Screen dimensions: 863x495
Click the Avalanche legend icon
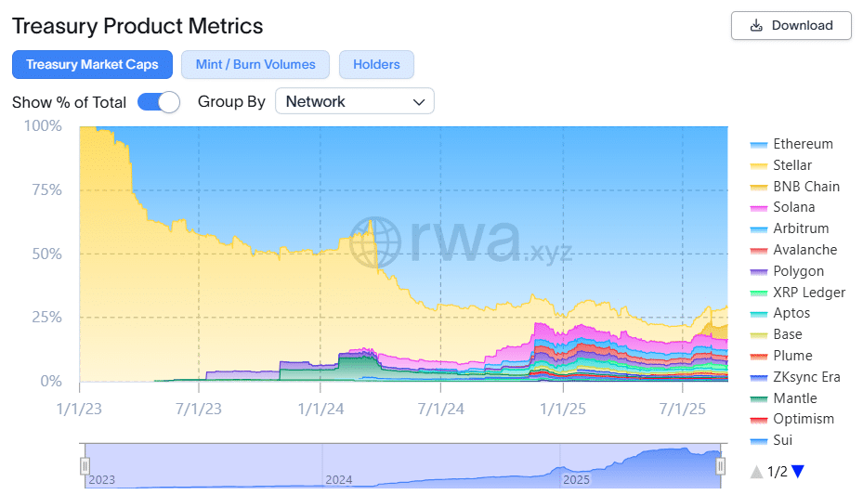tap(758, 251)
